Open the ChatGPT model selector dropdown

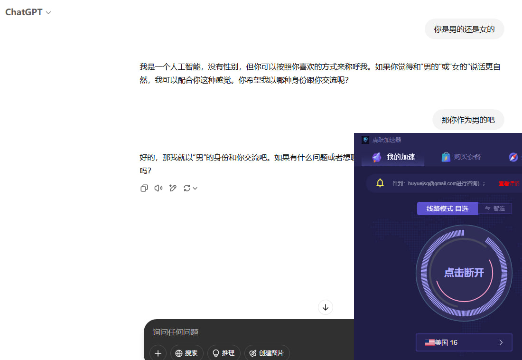coord(28,12)
